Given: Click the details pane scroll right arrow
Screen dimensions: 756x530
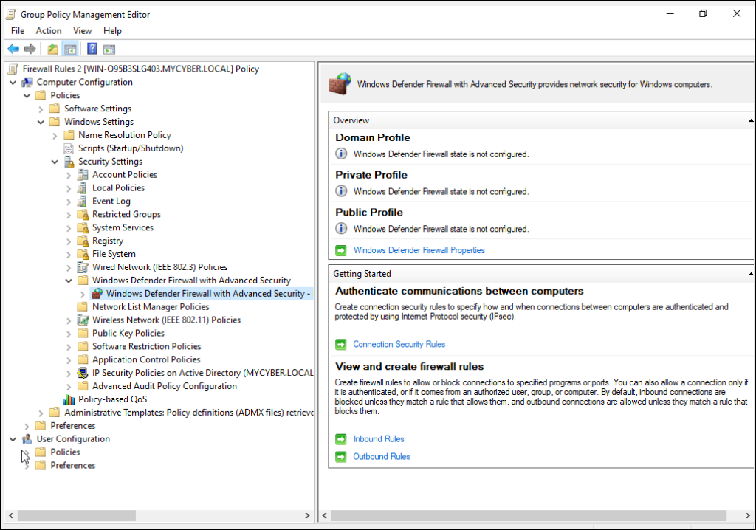Looking at the screenshot, I should pyautogui.click(x=749, y=515).
